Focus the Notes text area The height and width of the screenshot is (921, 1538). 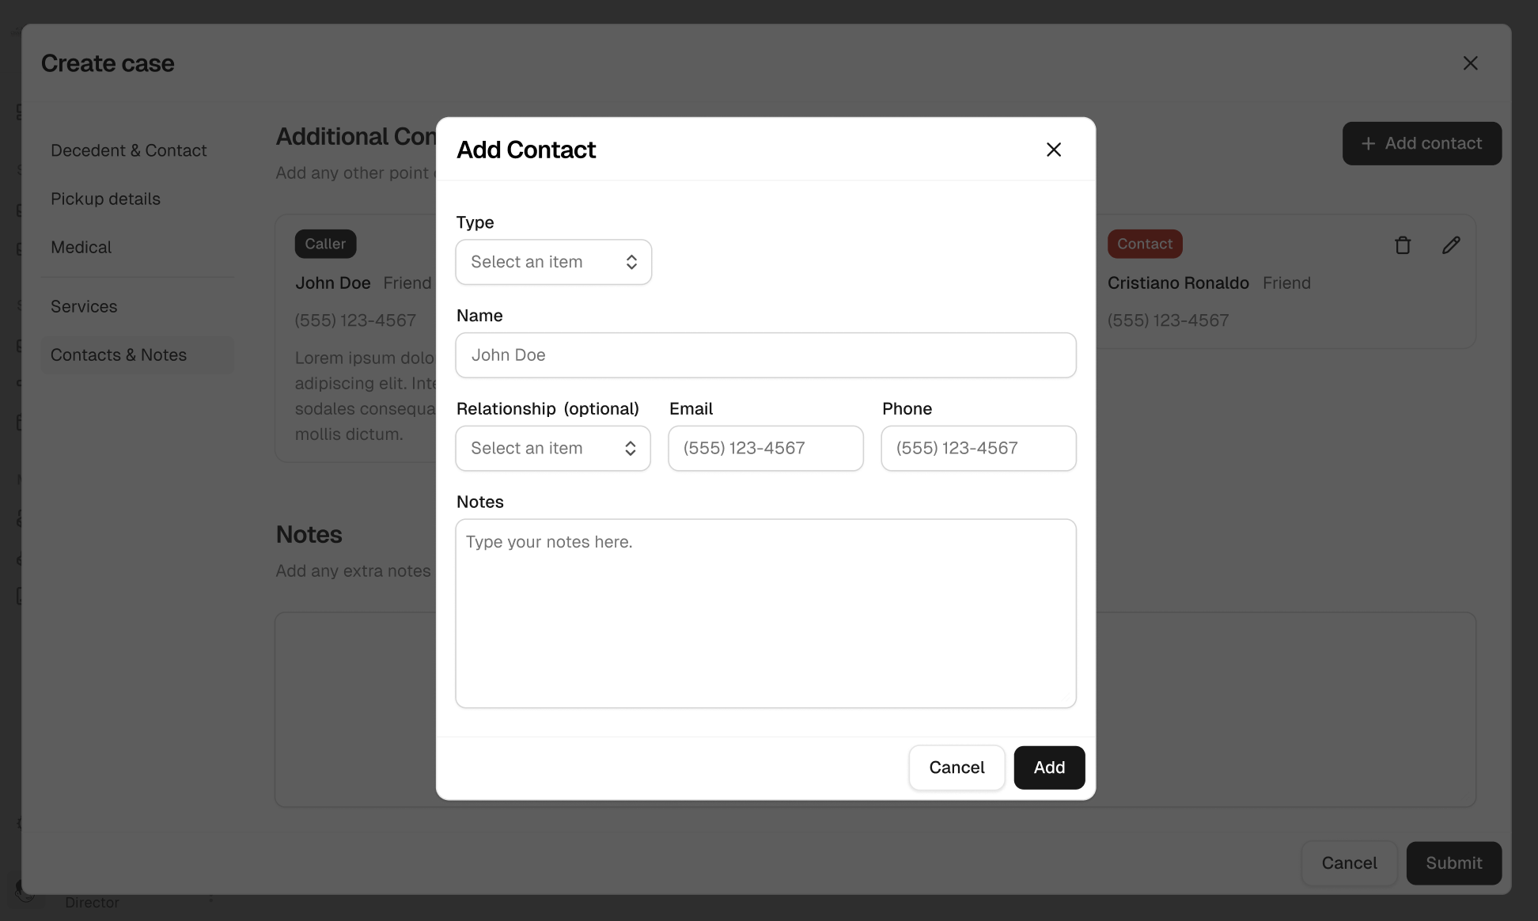pyautogui.click(x=765, y=613)
